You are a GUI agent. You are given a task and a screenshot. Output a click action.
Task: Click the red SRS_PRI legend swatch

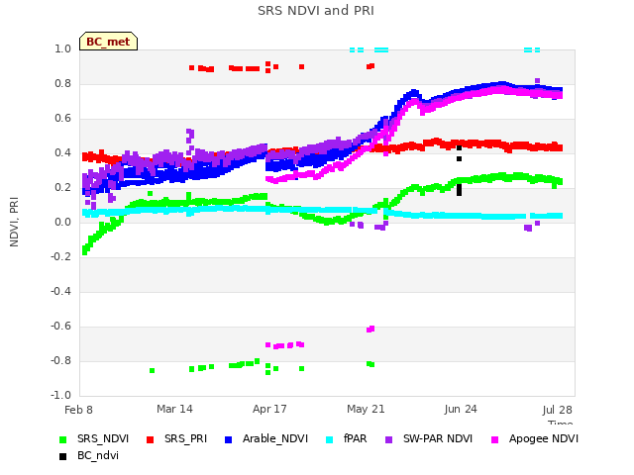150,439
